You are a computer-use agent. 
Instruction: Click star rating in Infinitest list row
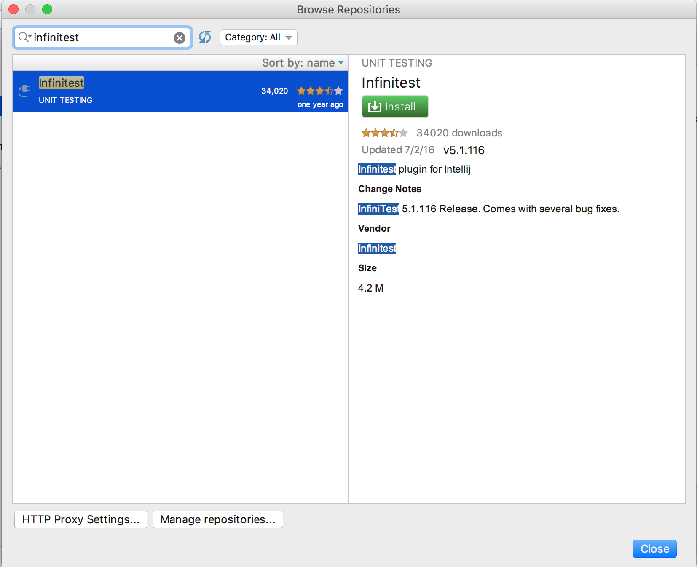point(320,91)
